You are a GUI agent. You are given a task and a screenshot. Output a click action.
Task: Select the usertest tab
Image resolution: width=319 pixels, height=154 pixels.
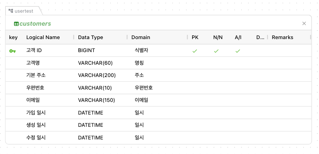point(23,11)
